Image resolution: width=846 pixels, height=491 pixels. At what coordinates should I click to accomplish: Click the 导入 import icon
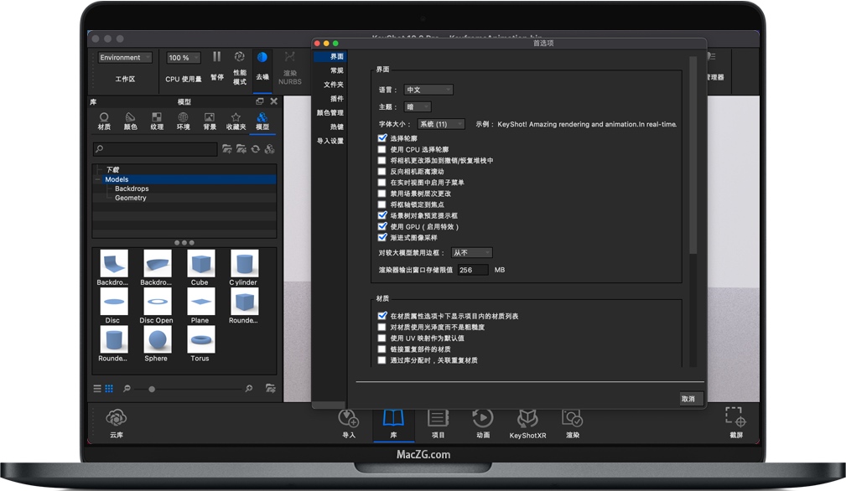348,417
